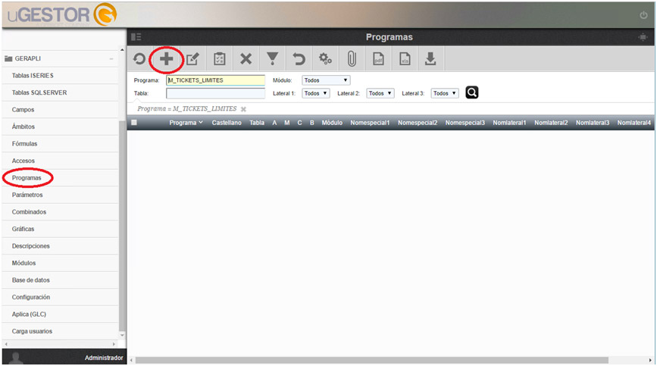Click the paperclip attachment icon
The height and width of the screenshot is (366, 657).
coord(352,59)
